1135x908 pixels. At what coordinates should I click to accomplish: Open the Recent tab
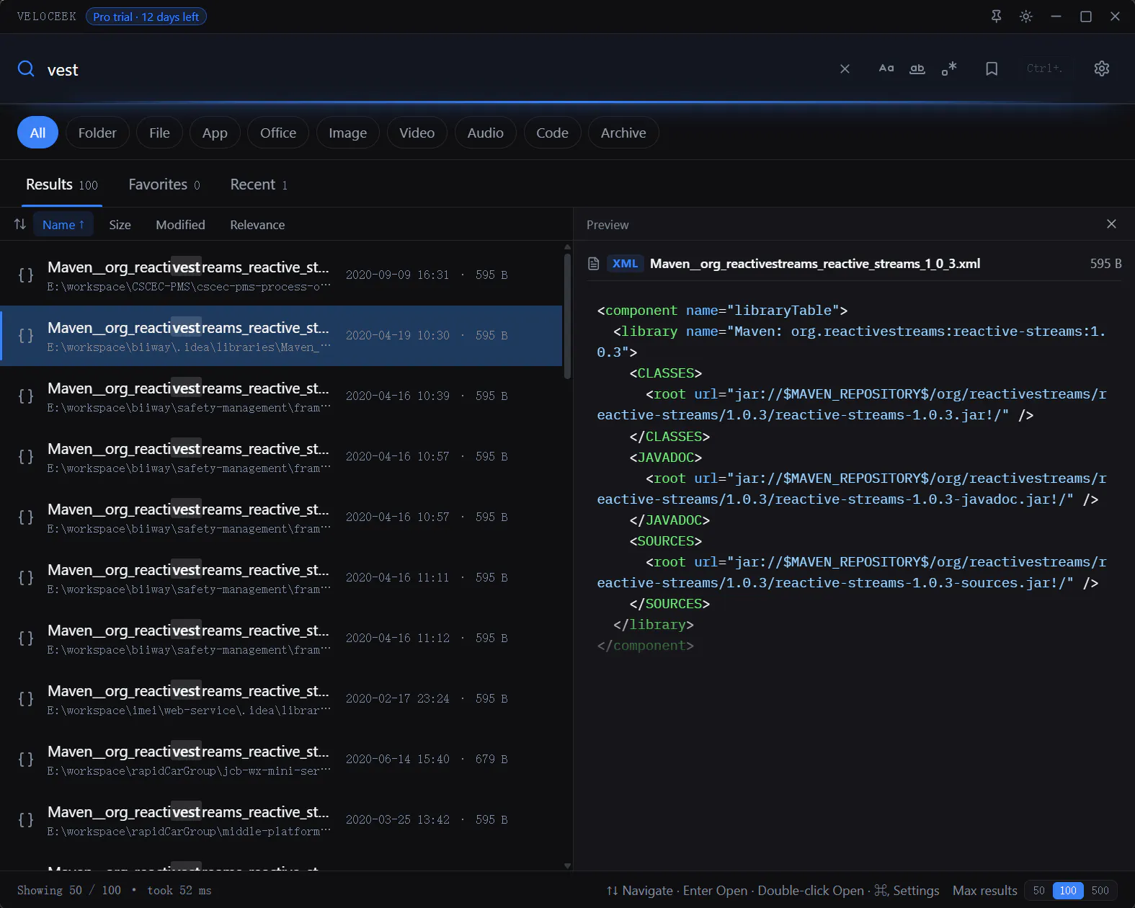tap(259, 184)
